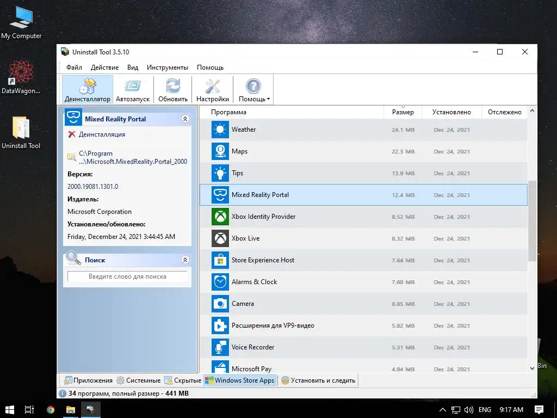Open the Инструменты menu
The height and width of the screenshot is (418, 557).
tap(168, 67)
